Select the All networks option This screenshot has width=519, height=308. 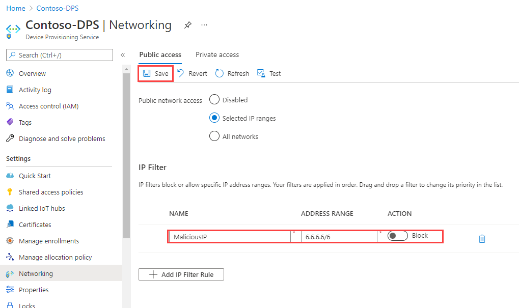click(x=214, y=136)
